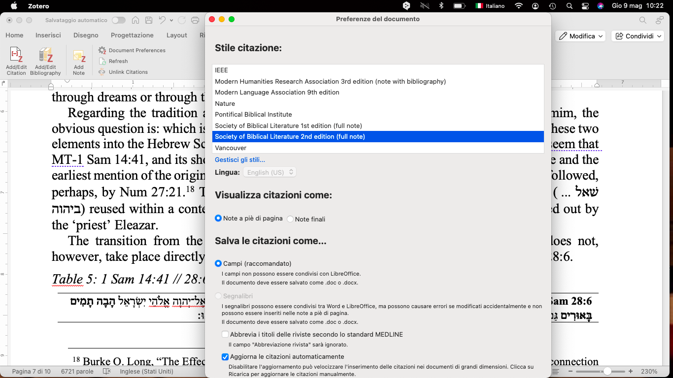
Task: Click the muted sound icon in menu bar
Action: pyautogui.click(x=425, y=6)
